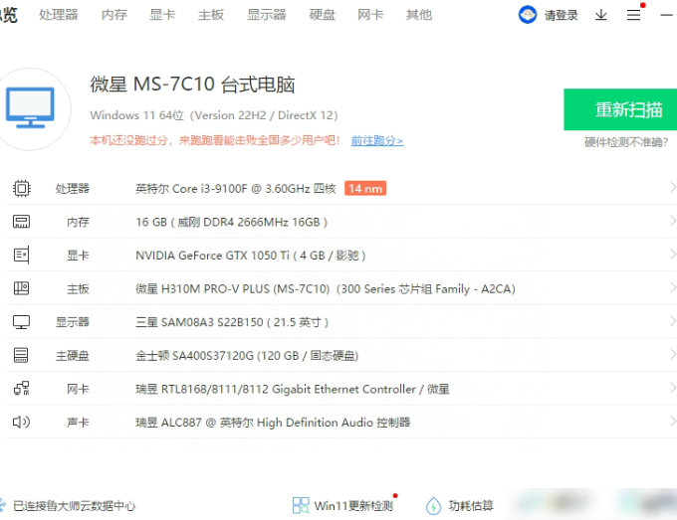The height and width of the screenshot is (520, 677).
Task: Click the 14 nm badge
Action: click(365, 189)
